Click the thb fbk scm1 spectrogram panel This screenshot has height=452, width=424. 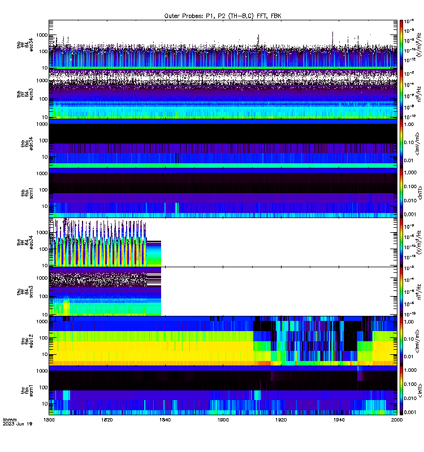223,193
